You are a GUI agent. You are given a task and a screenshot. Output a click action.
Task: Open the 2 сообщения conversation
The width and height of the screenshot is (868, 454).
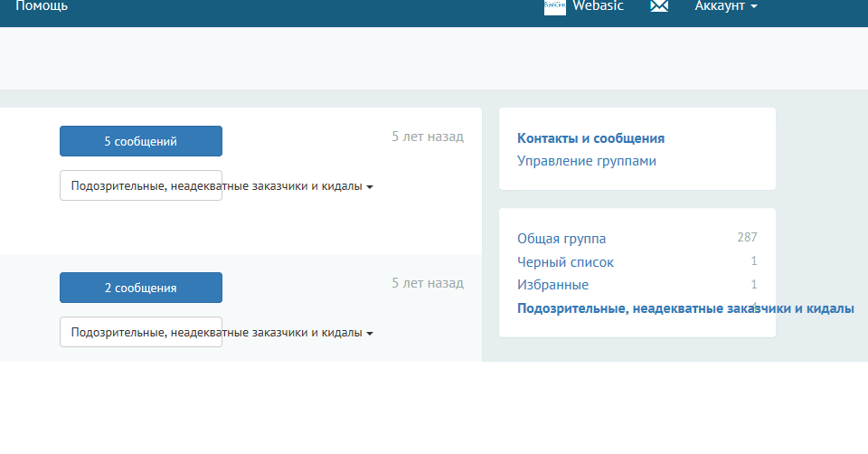click(x=141, y=288)
